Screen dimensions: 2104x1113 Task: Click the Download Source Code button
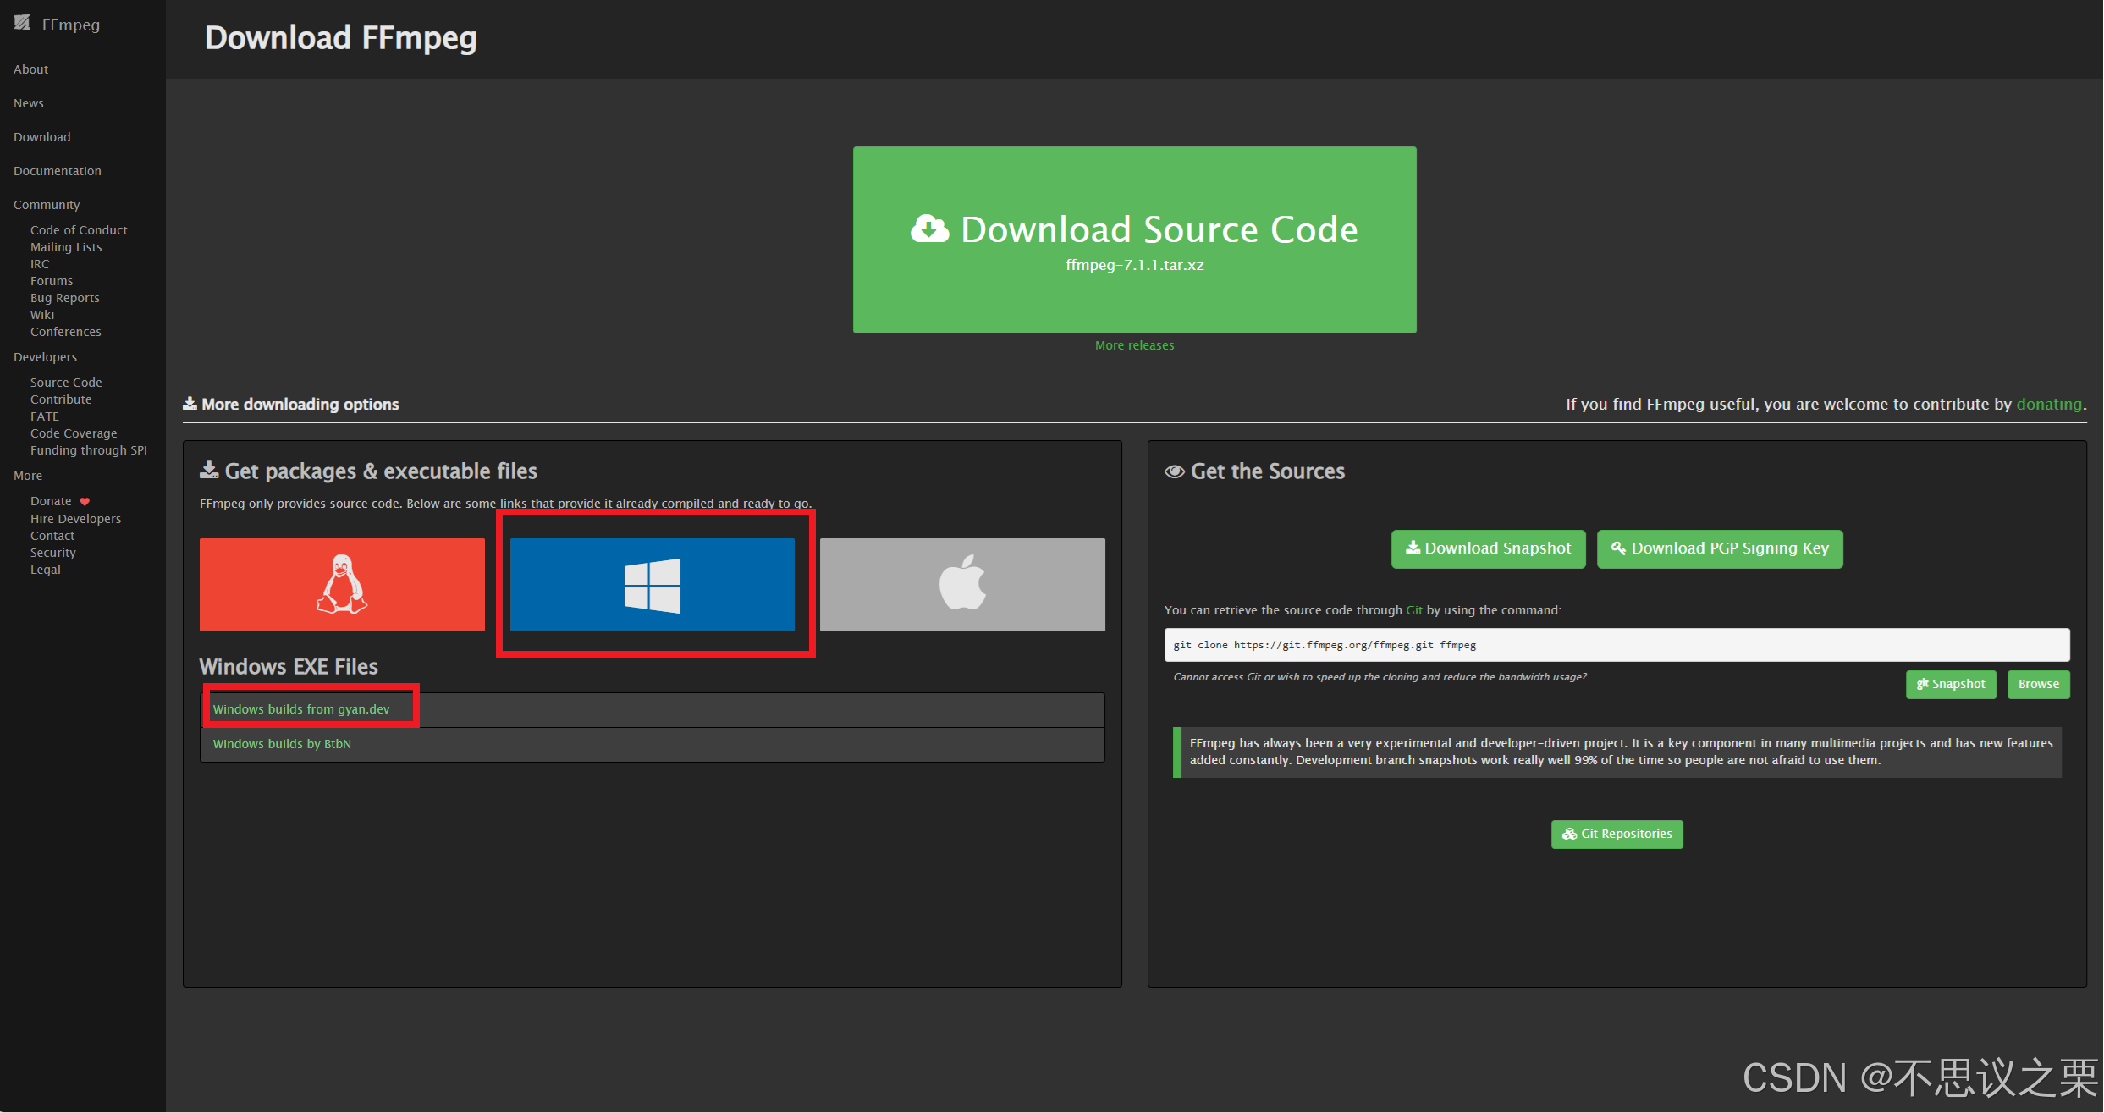[1134, 240]
